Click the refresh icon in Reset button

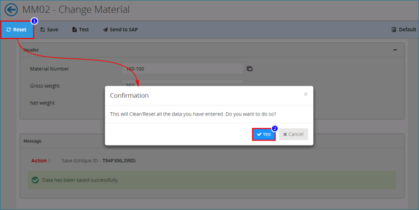(x=9, y=29)
